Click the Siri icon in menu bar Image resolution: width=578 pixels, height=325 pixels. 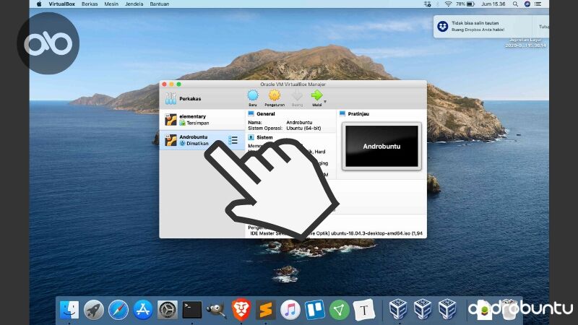pos(527,4)
